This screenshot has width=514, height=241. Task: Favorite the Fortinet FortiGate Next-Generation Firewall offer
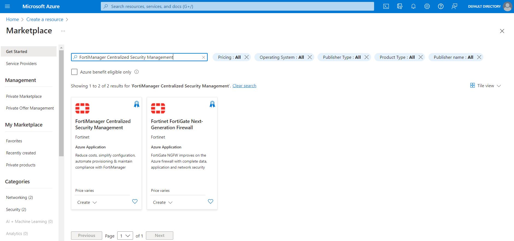click(211, 201)
